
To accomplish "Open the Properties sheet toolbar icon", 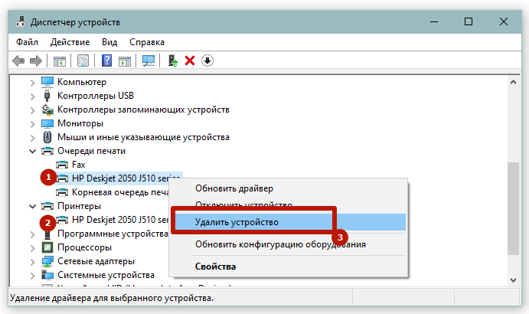I will pos(83,61).
